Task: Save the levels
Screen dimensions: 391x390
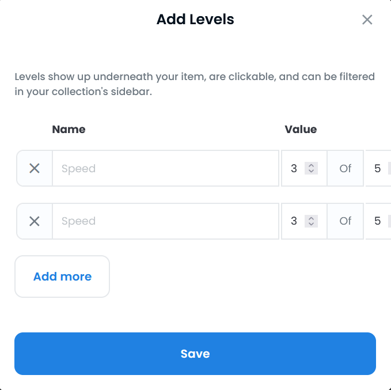Action: [x=195, y=354]
